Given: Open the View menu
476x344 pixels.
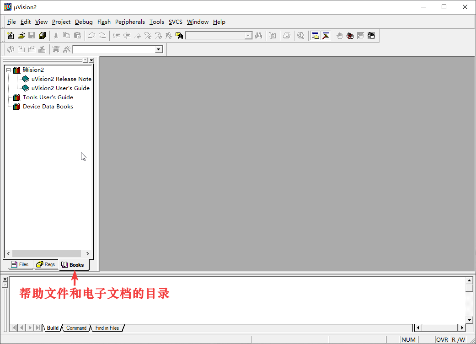Looking at the screenshot, I should [x=41, y=22].
